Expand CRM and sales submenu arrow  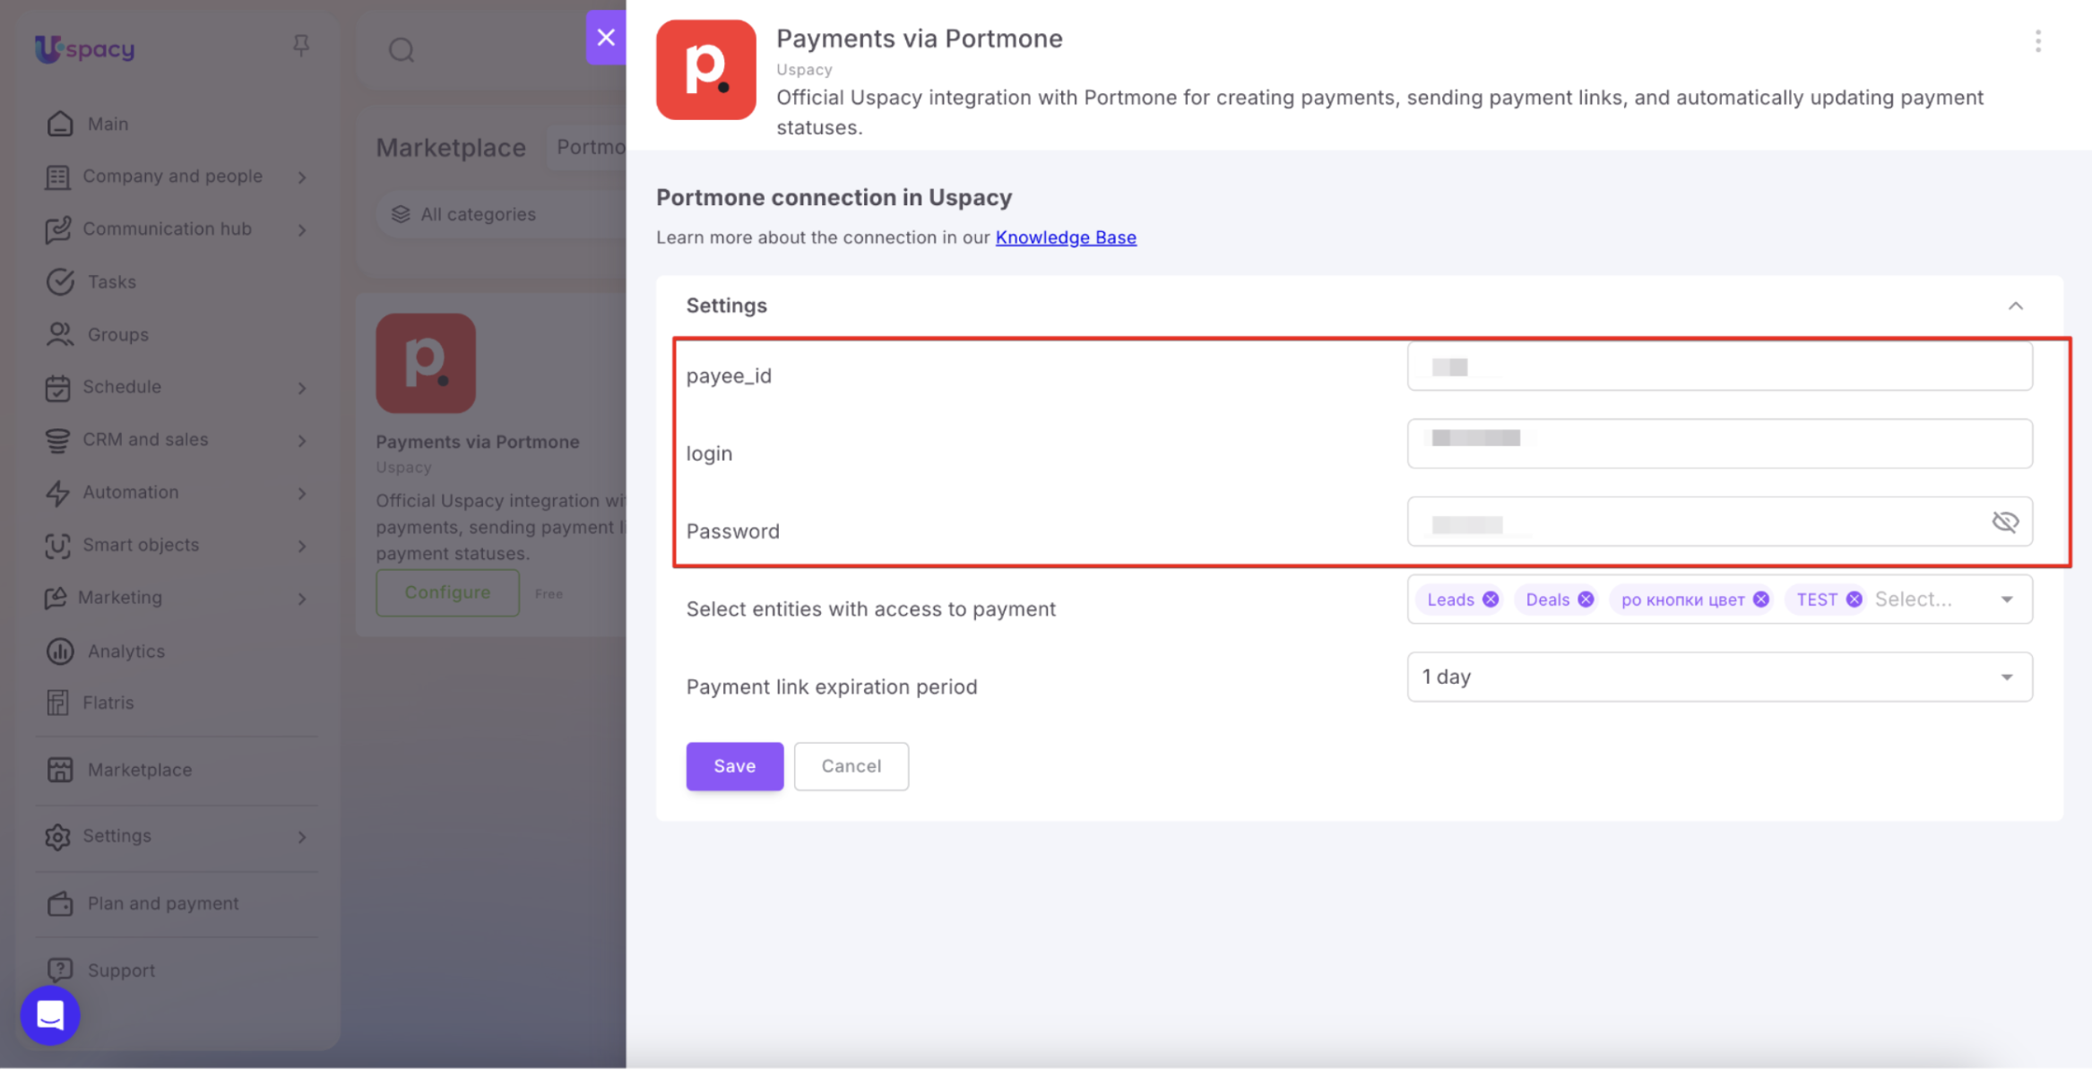pyautogui.click(x=302, y=441)
